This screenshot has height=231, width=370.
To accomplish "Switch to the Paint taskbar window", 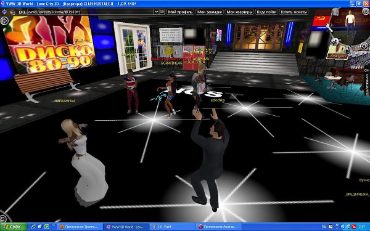I will click(172, 227).
